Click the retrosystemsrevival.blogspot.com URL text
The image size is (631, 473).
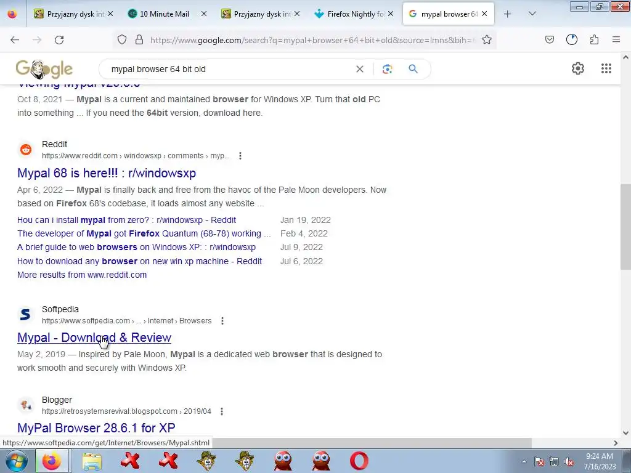126,411
